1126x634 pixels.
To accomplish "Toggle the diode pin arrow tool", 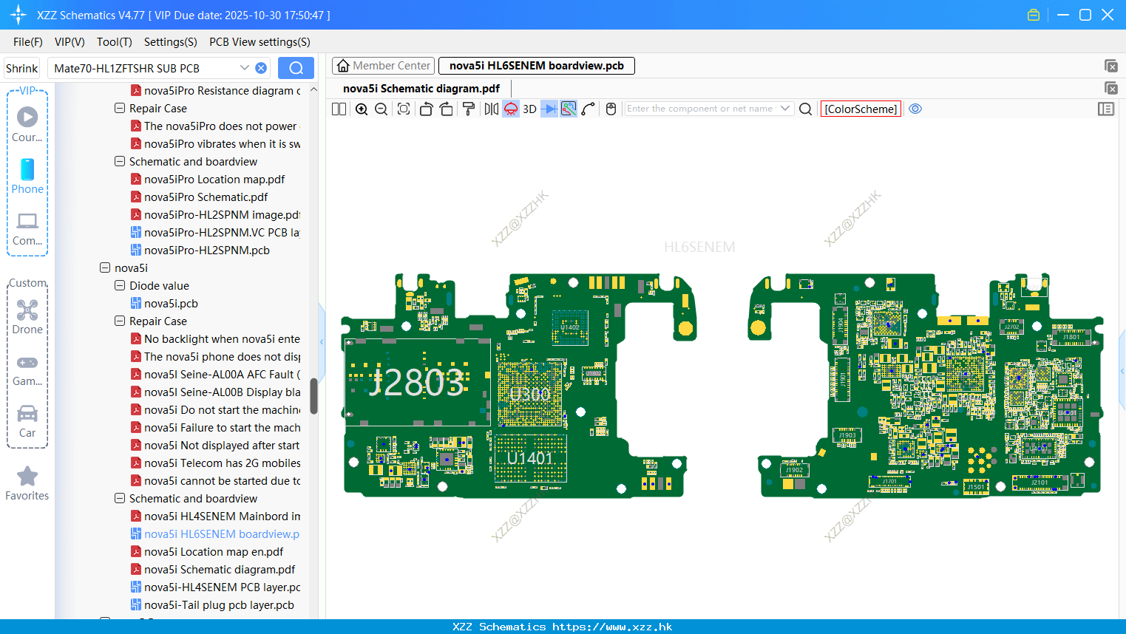I will coord(549,109).
